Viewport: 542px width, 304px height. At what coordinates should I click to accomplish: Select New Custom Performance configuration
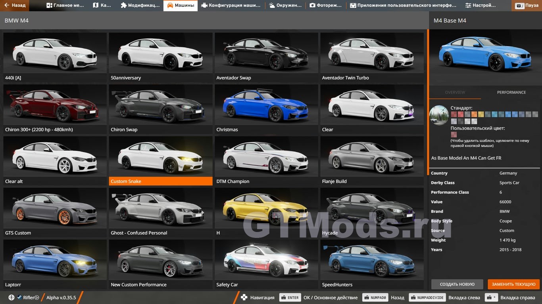point(161,264)
